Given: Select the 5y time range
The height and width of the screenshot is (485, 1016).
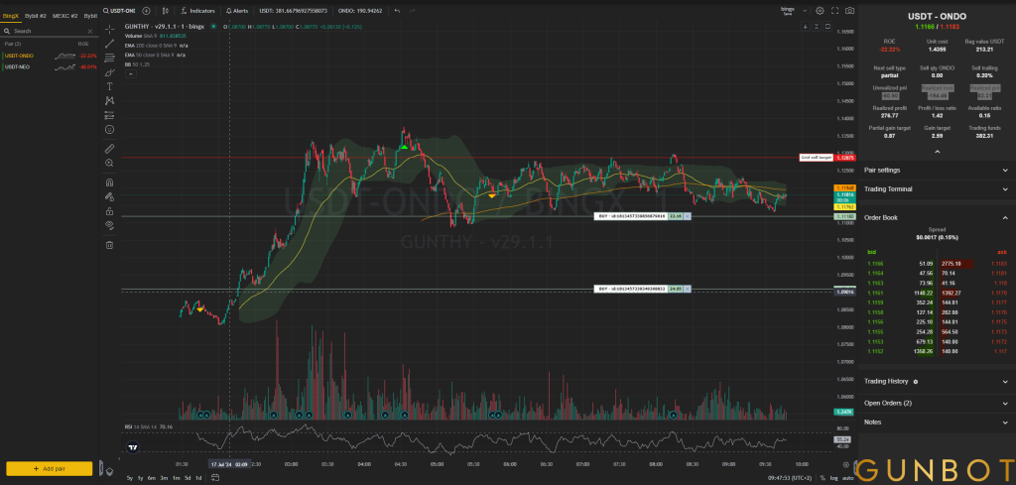Looking at the screenshot, I should pos(130,478).
